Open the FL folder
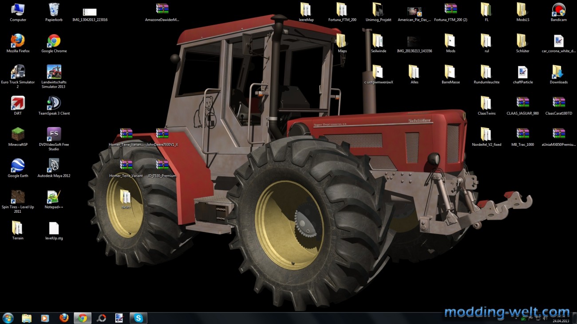 pyautogui.click(x=486, y=12)
